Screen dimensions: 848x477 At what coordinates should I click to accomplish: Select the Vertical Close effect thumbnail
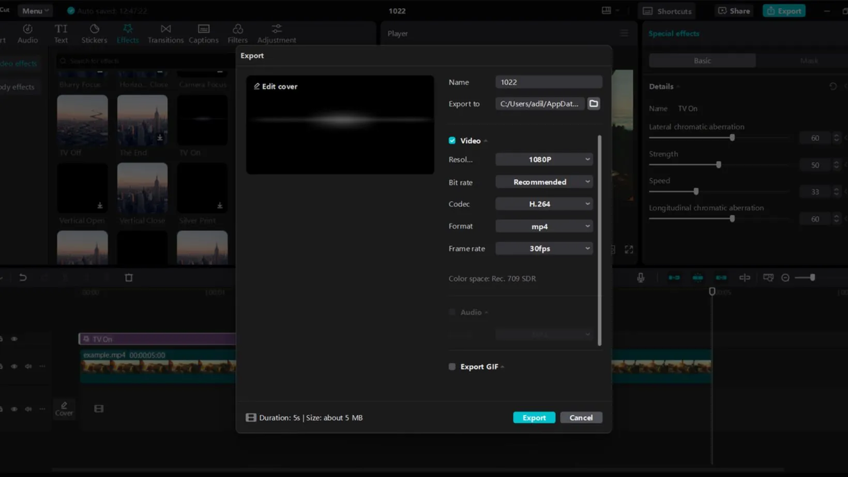(142, 188)
